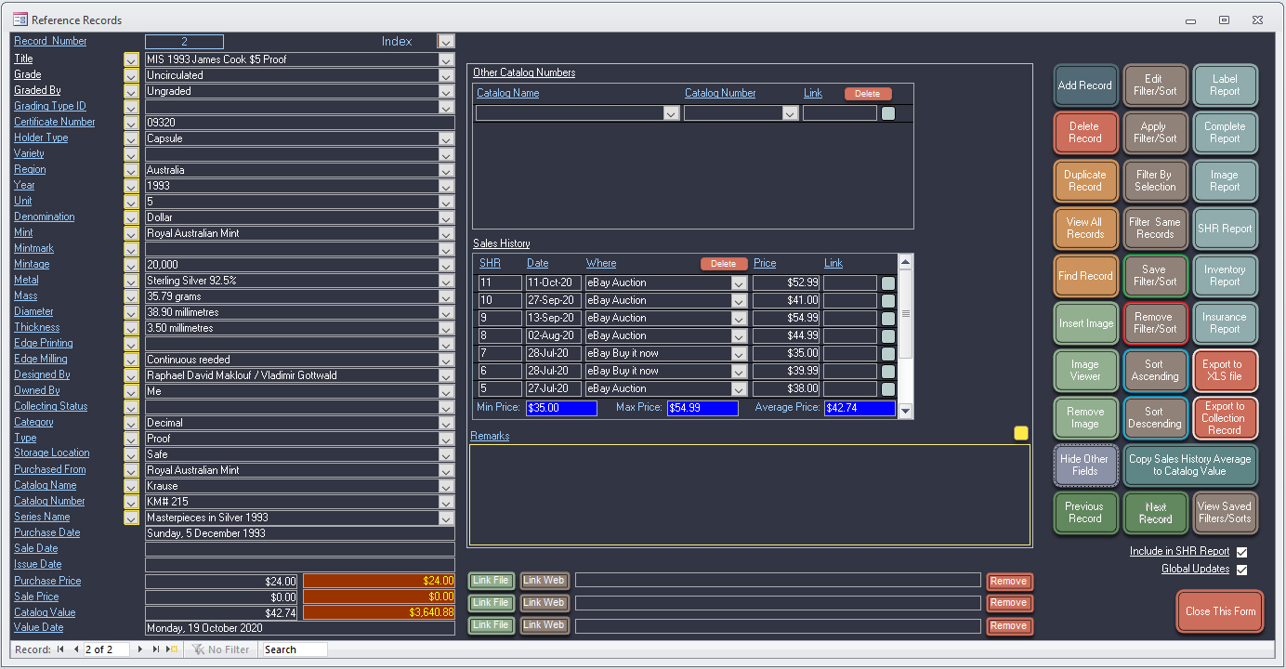Click the Reference Records window icon

[20, 20]
